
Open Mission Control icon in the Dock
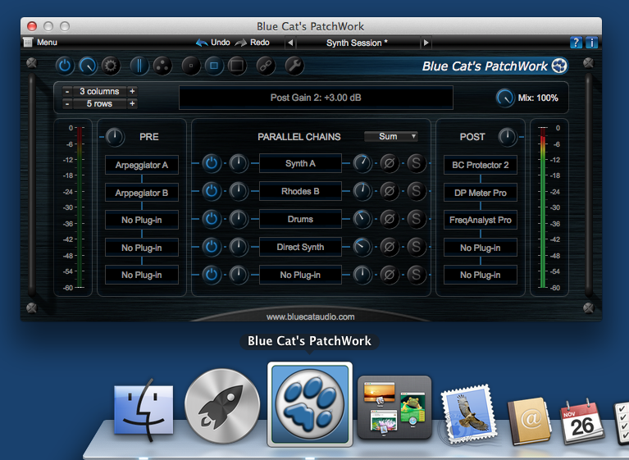(x=394, y=408)
